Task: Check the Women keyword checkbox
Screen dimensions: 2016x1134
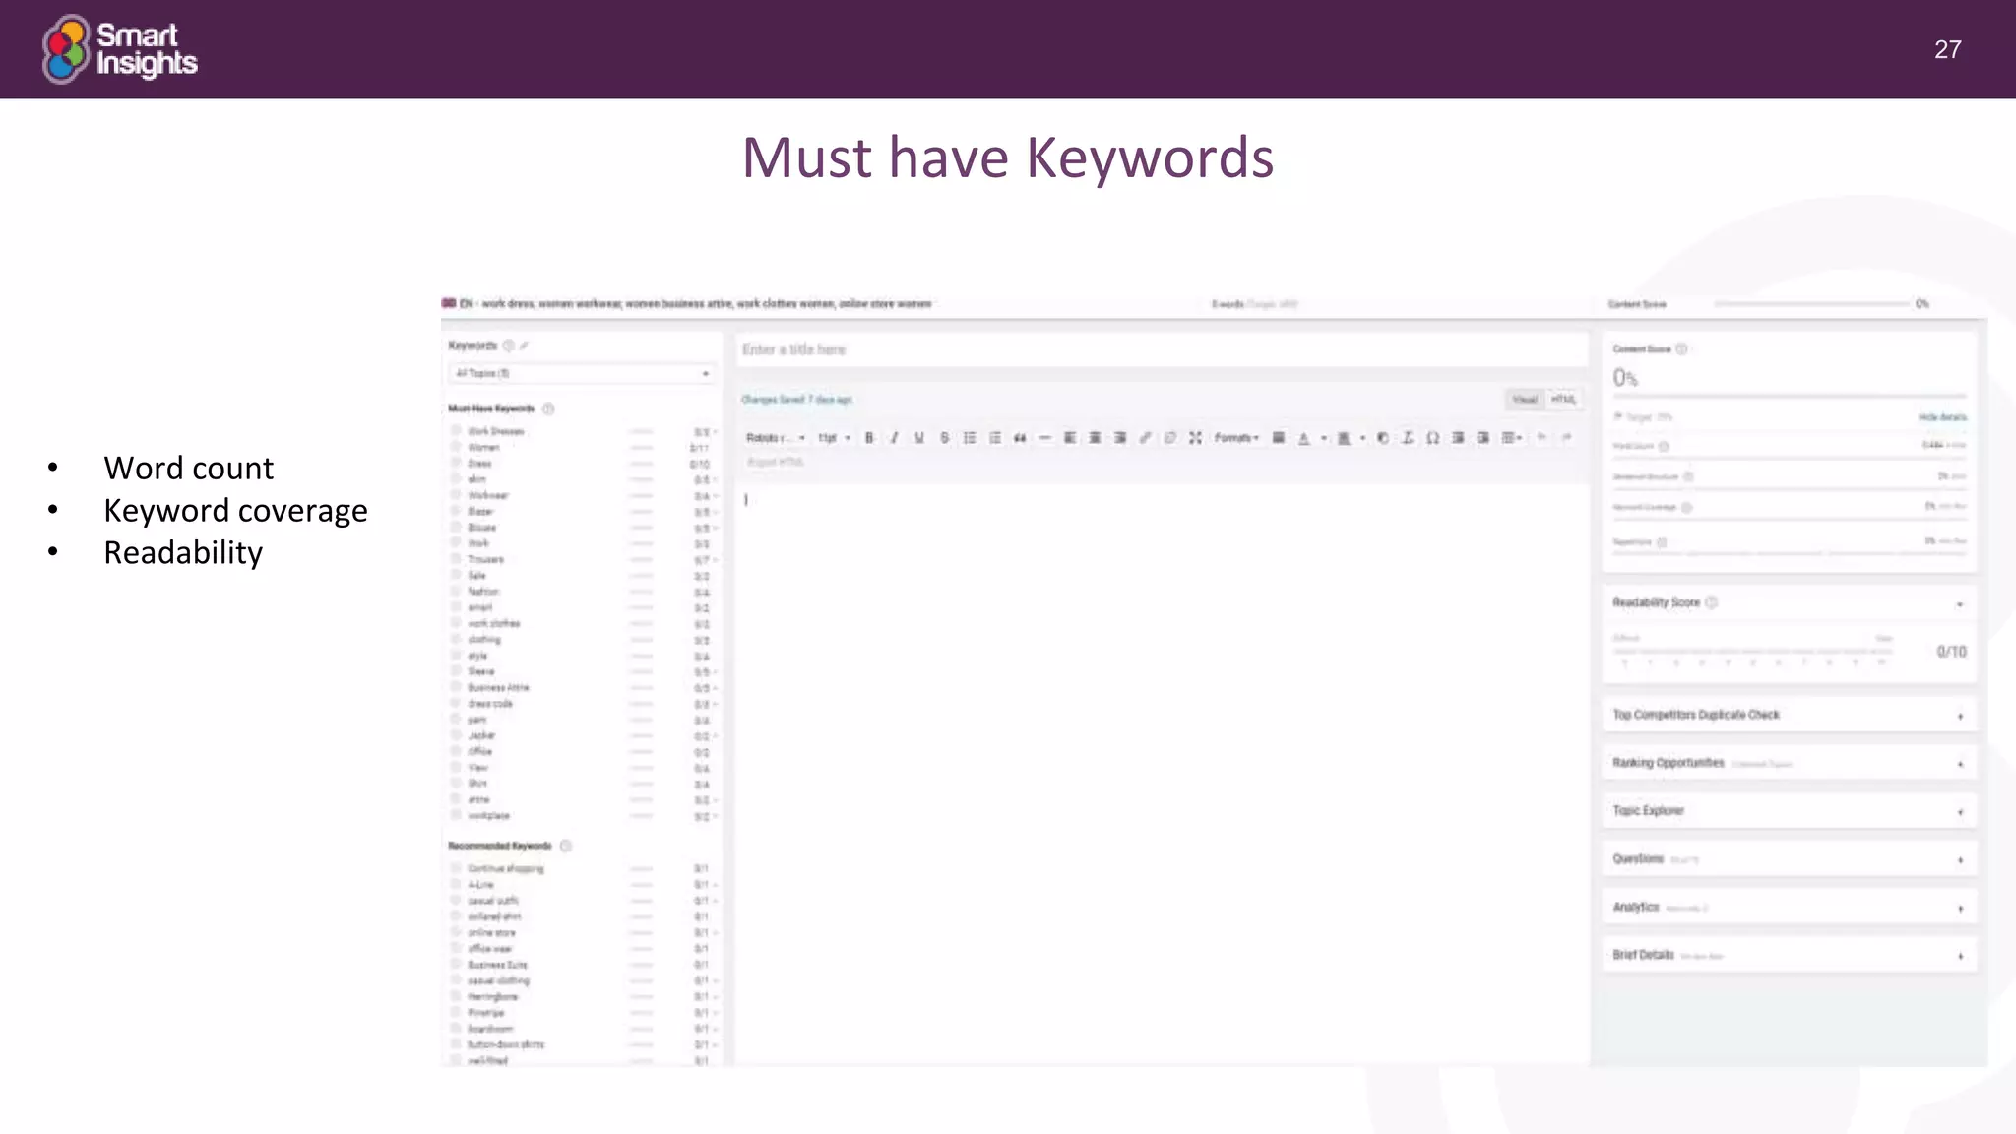Action: (x=456, y=447)
